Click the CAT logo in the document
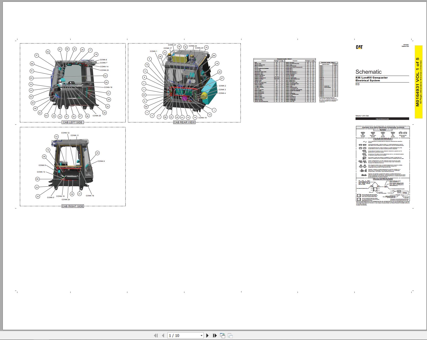Image resolution: width=427 pixels, height=340 pixels. [359, 47]
